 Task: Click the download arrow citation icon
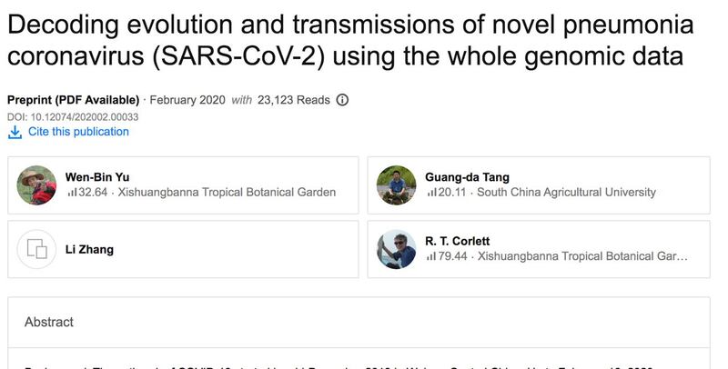15,133
